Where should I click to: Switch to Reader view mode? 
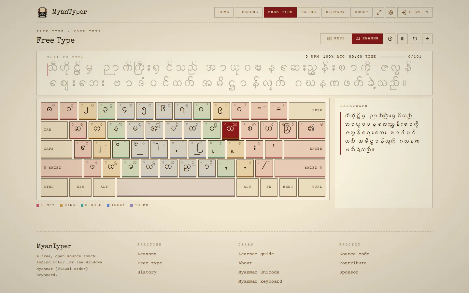[x=367, y=38]
